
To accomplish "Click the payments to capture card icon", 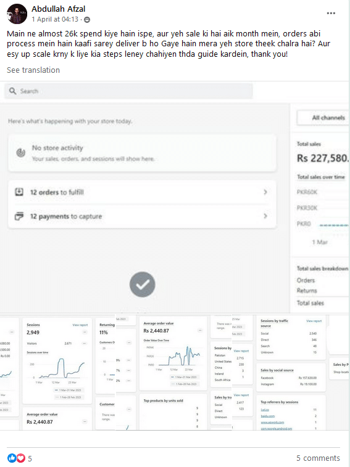I will click(x=19, y=216).
